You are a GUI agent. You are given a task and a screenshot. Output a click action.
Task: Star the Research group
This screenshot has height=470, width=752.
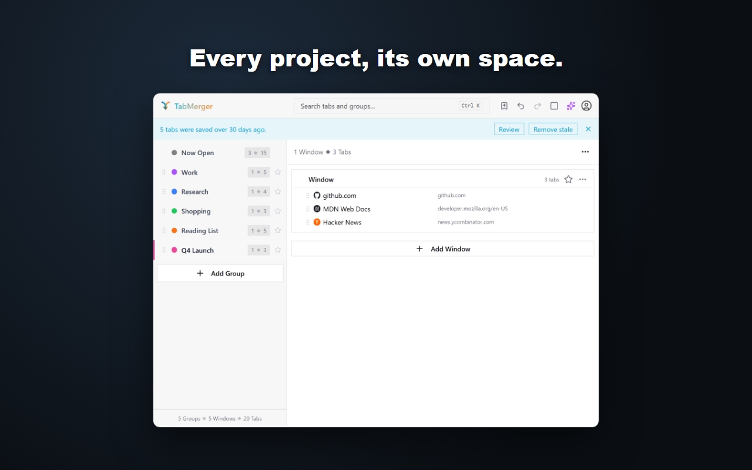pos(278,192)
